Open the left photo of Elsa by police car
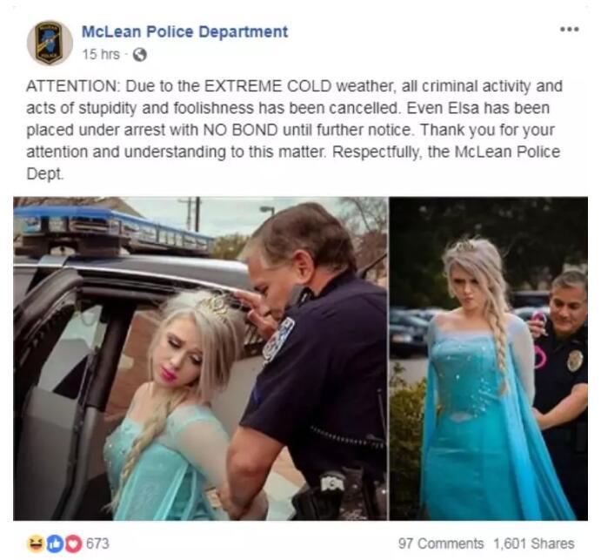The width and height of the screenshot is (601, 560). click(x=200, y=359)
